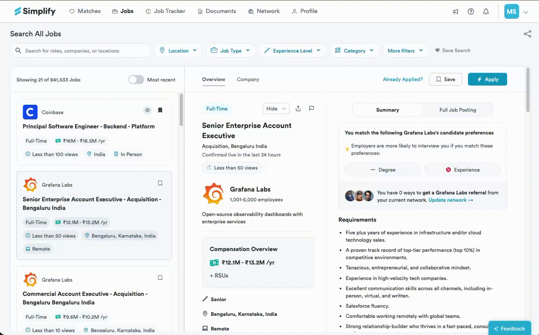
Task: Click the Showing 21 of 841,533 Jobs text
Action: [49, 80]
